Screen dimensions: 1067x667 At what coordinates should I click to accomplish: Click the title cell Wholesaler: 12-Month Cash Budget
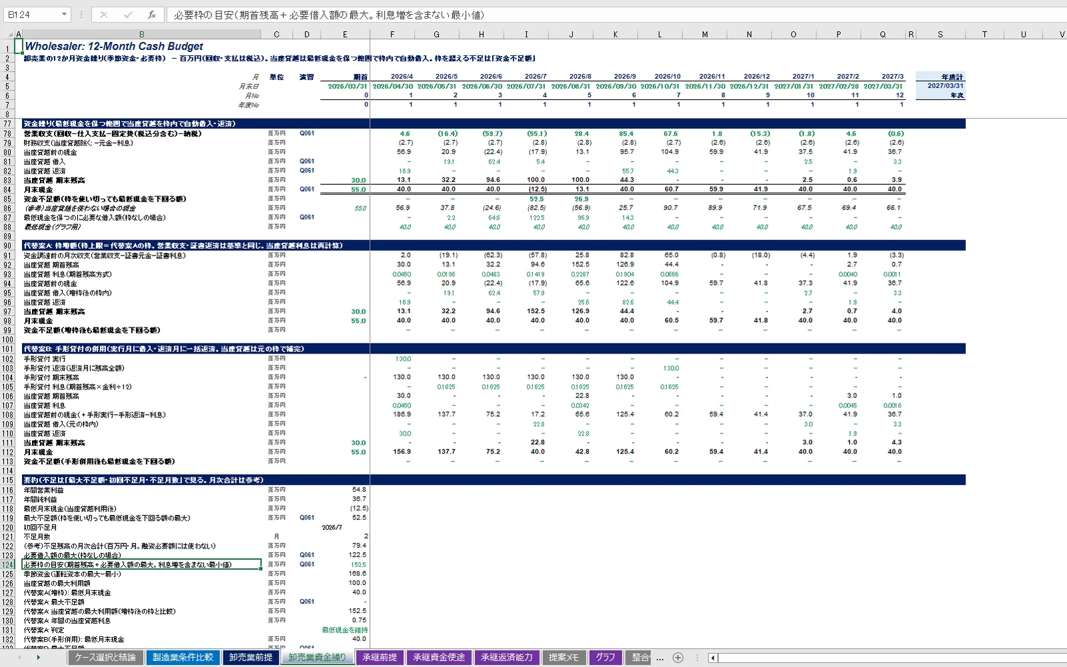114,47
